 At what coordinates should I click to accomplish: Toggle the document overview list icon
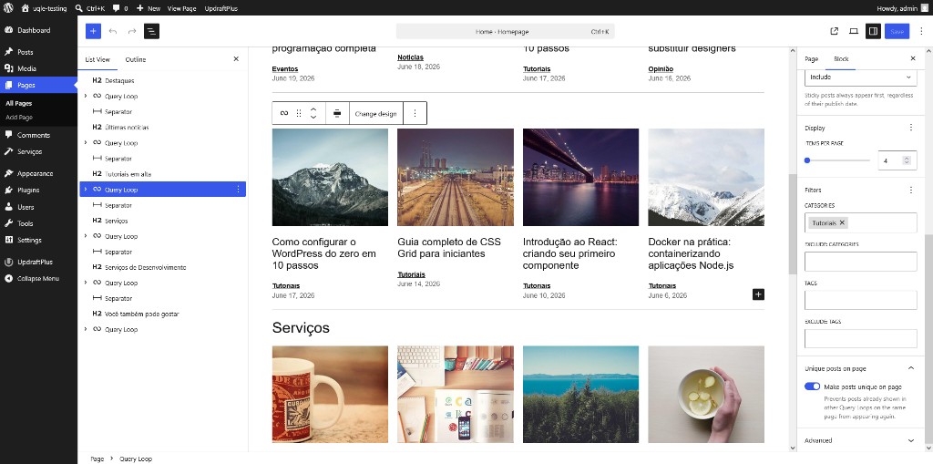tap(151, 32)
